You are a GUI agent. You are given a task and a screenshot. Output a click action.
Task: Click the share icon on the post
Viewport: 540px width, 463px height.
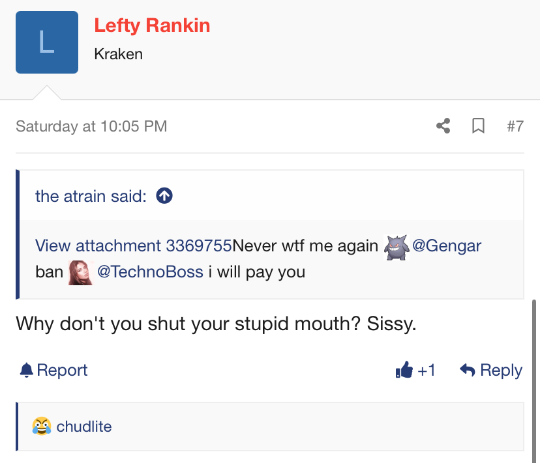[443, 126]
